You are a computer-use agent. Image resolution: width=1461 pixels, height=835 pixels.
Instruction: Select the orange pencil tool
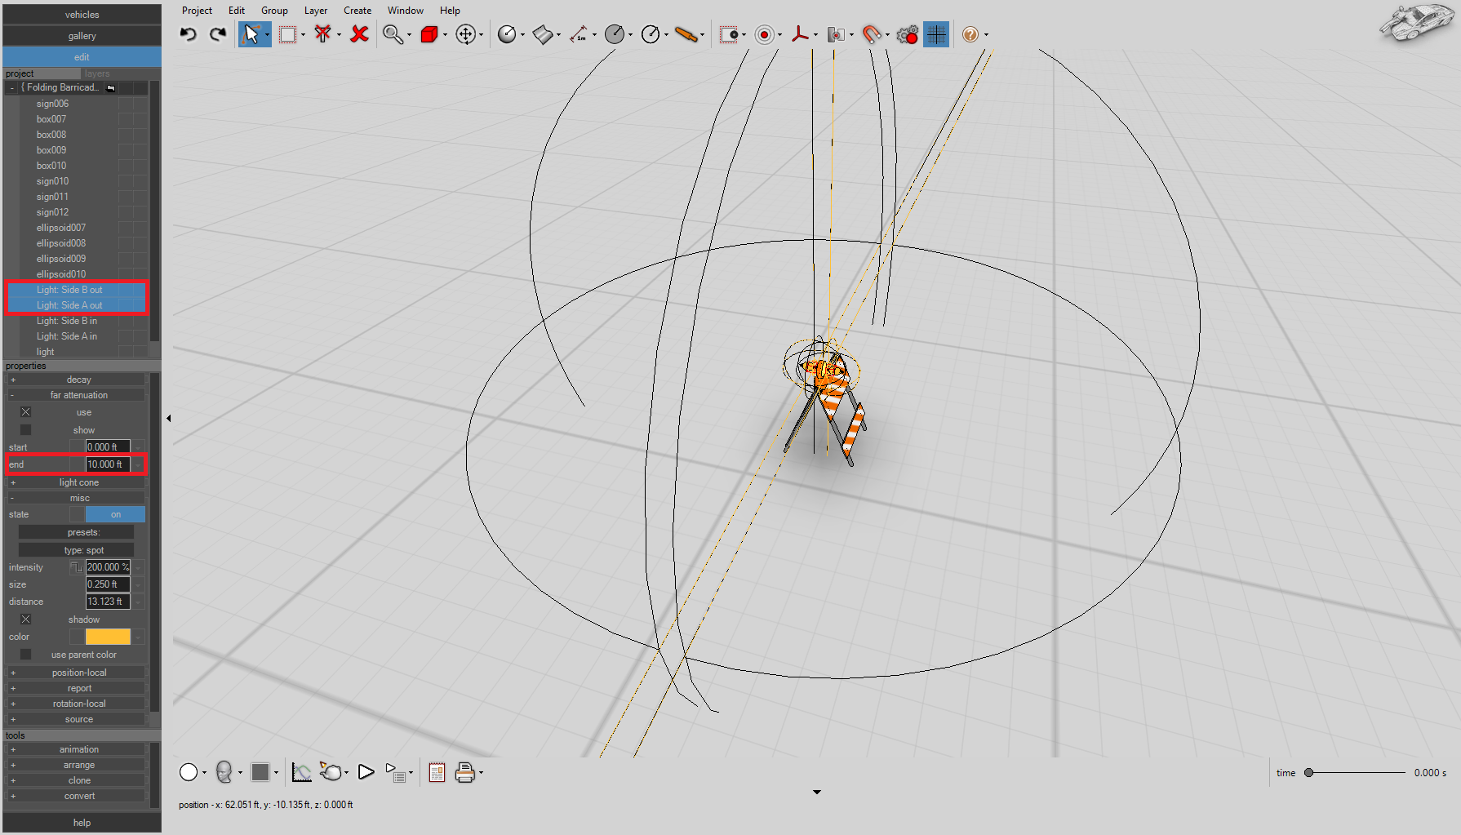[686, 34]
